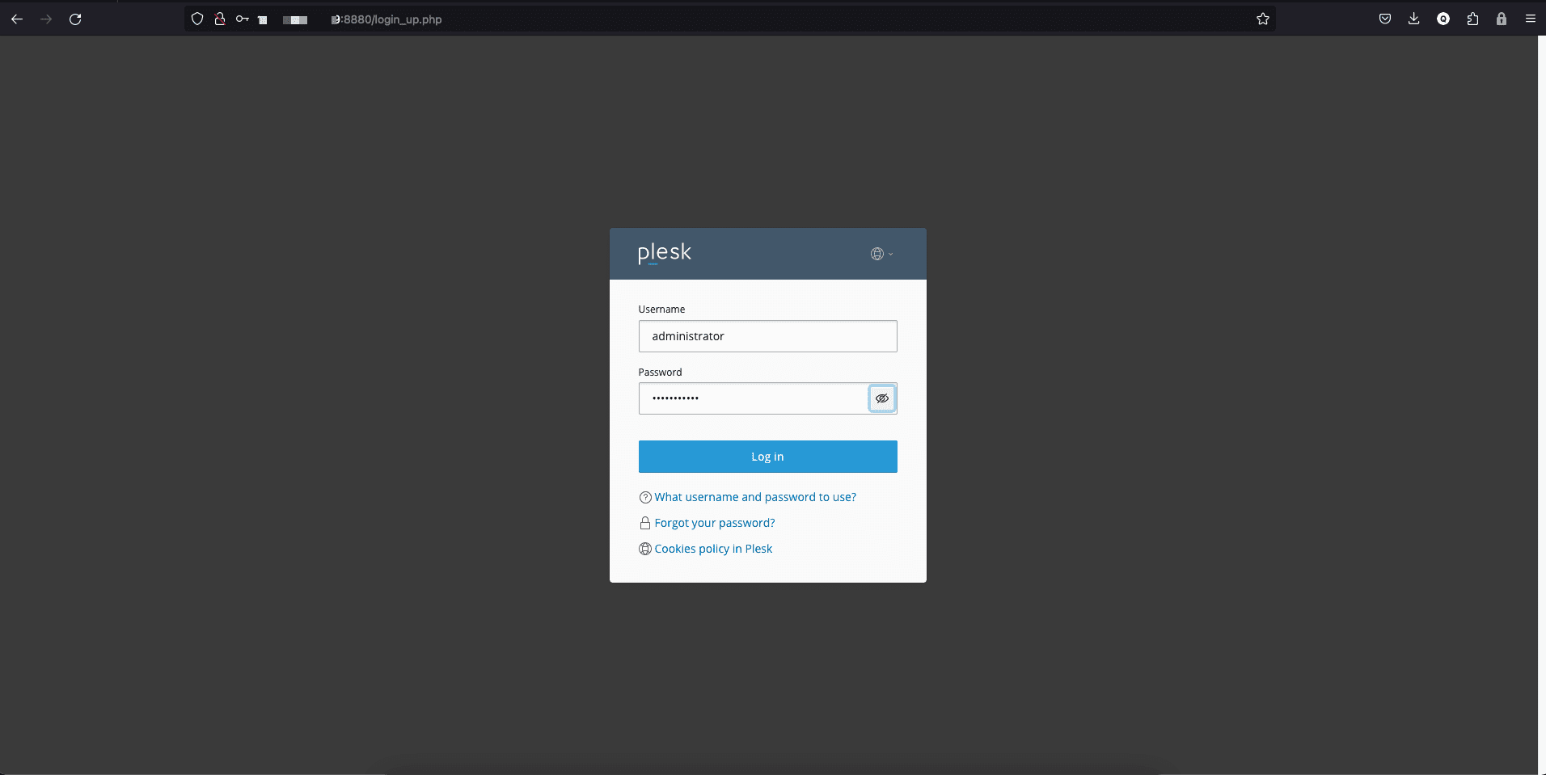Toggle password visibility with the eye icon
Screen dimensions: 1546x775
[881, 398]
